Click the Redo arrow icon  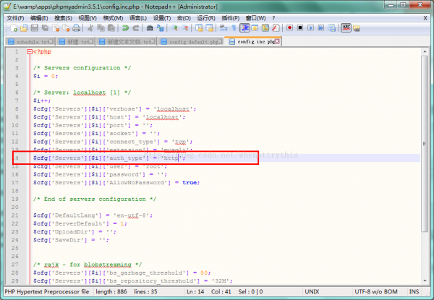click(136, 28)
